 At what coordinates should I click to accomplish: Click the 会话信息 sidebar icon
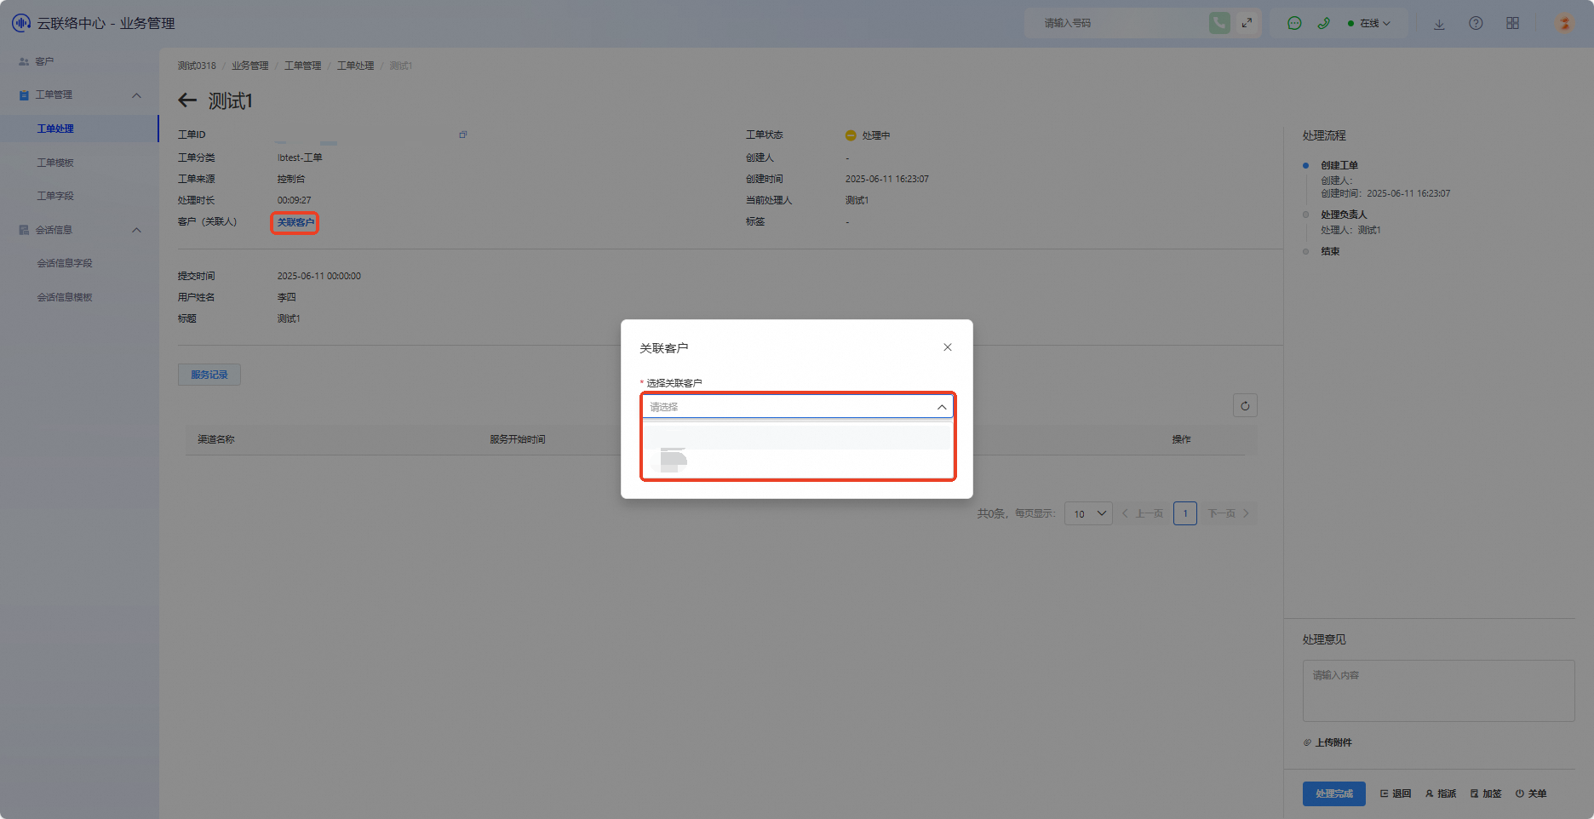coord(24,230)
